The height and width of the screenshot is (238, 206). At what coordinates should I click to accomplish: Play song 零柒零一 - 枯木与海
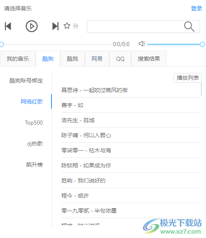click(131, 150)
